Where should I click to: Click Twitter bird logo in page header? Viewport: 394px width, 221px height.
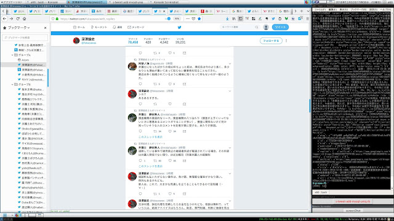tap(179, 27)
